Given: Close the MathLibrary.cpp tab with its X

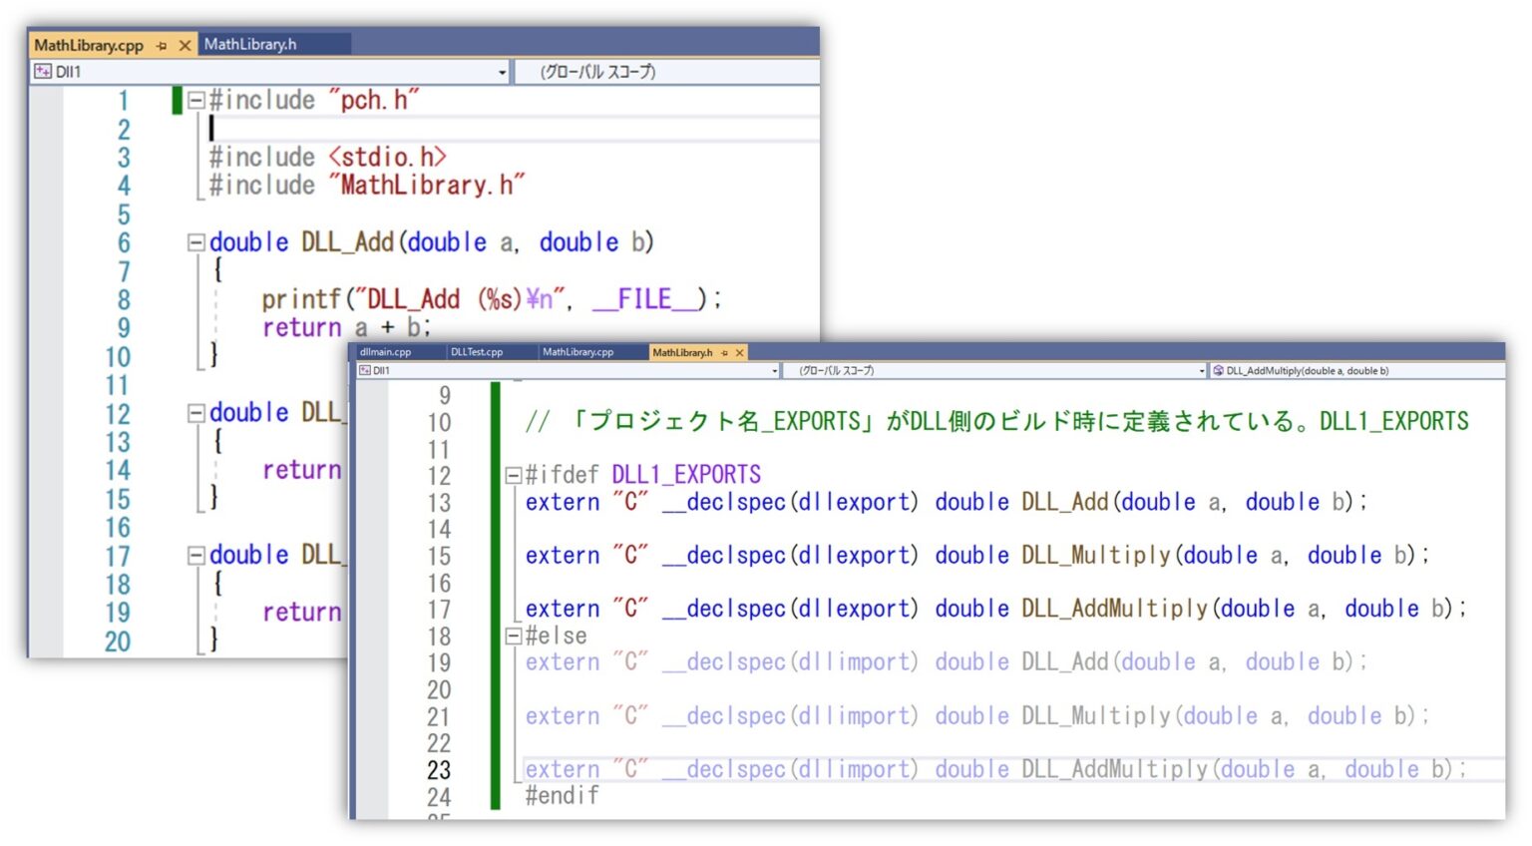Looking at the screenshot, I should pos(186,46).
